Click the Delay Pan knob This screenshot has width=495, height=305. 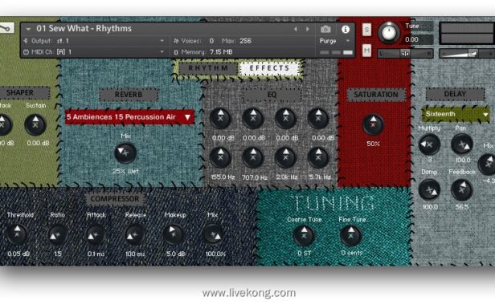click(462, 144)
